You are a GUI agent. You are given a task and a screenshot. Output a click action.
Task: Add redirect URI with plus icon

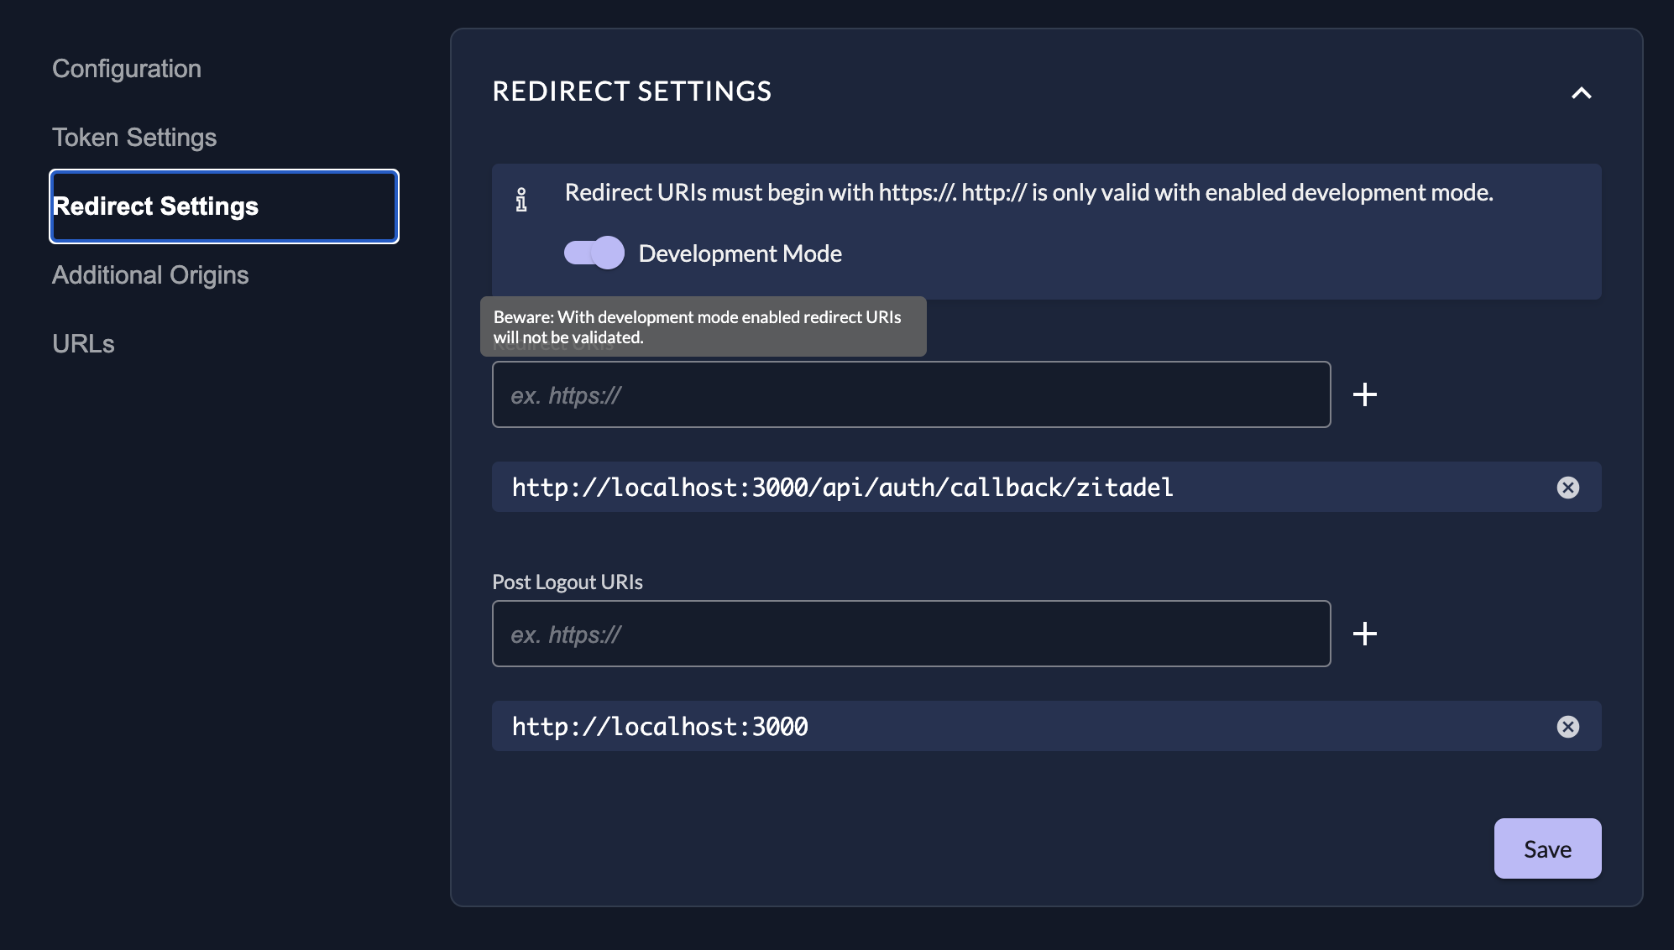point(1365,394)
